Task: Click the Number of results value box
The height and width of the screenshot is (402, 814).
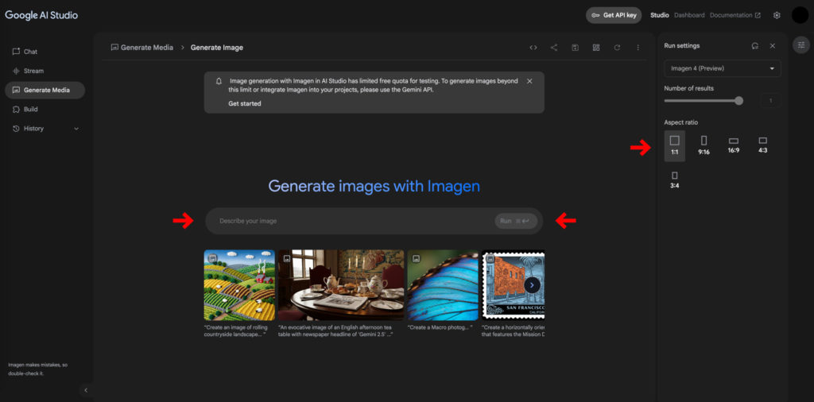Action: click(x=771, y=101)
